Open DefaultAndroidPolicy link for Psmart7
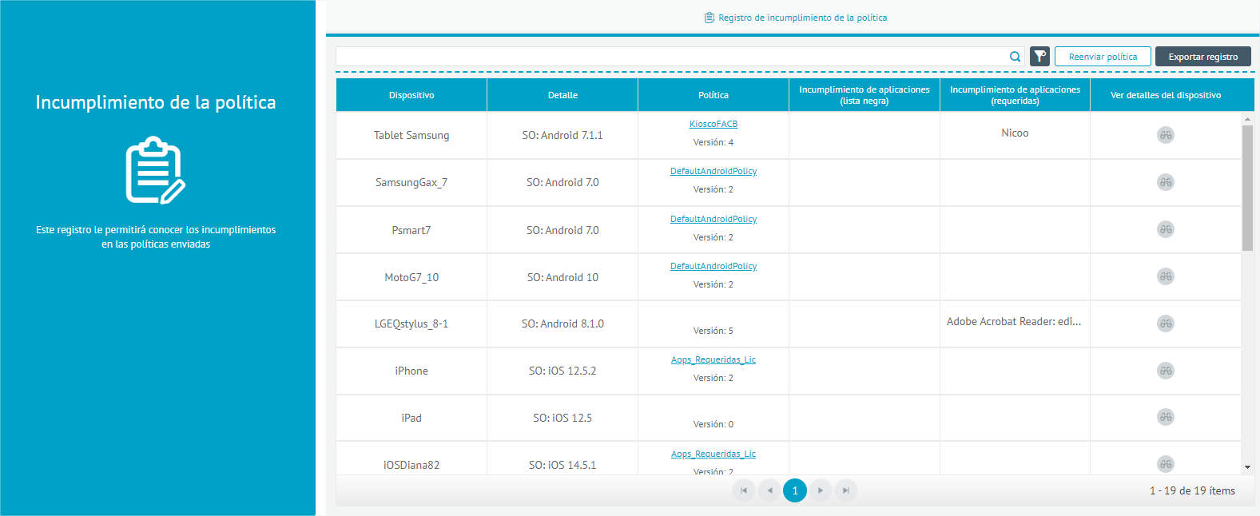Image resolution: width=1260 pixels, height=516 pixels. pos(713,219)
